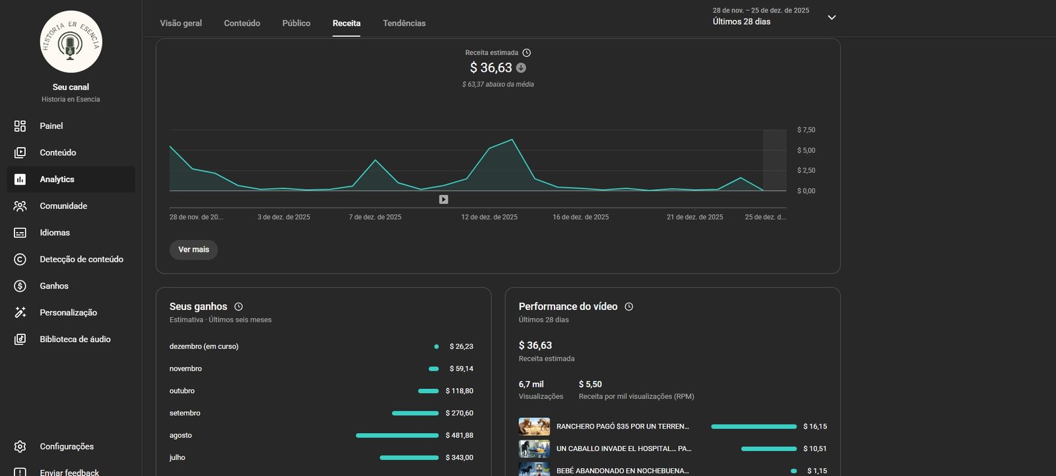1056x476 pixels.
Task: Click the Ganhos dollar icon
Action: tap(20, 286)
